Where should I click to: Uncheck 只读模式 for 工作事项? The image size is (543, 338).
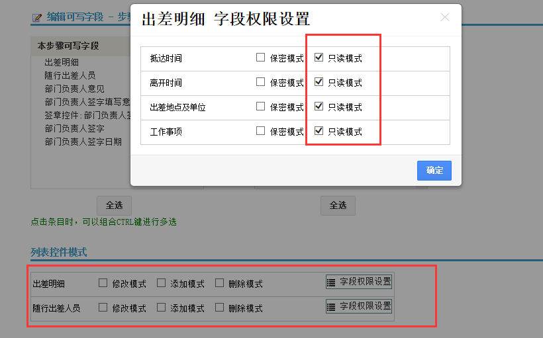(319, 131)
